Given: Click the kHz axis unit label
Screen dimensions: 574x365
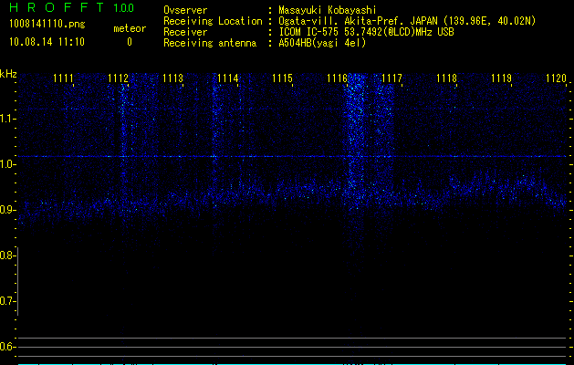Looking at the screenshot, I should tap(8, 74).
